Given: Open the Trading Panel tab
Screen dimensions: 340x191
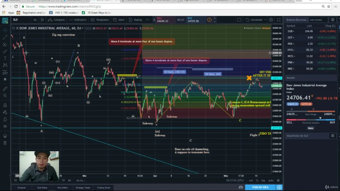Looking at the screenshot, I should [103, 188].
